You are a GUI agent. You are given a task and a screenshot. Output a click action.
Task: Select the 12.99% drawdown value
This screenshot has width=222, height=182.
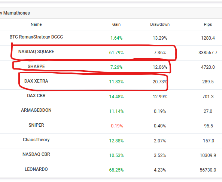(160, 97)
